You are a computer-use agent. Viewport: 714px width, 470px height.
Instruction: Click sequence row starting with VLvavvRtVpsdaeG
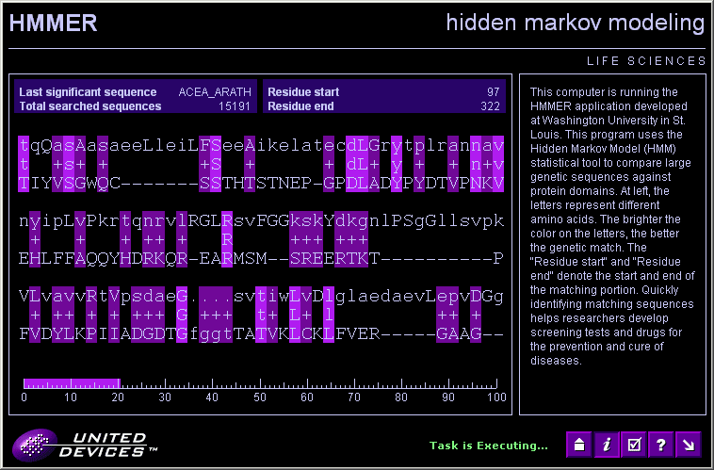tap(261, 297)
